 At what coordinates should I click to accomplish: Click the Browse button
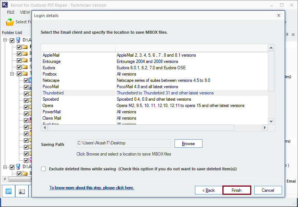(188, 144)
